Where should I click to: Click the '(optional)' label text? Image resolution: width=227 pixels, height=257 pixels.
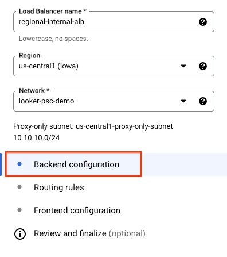click(x=127, y=233)
